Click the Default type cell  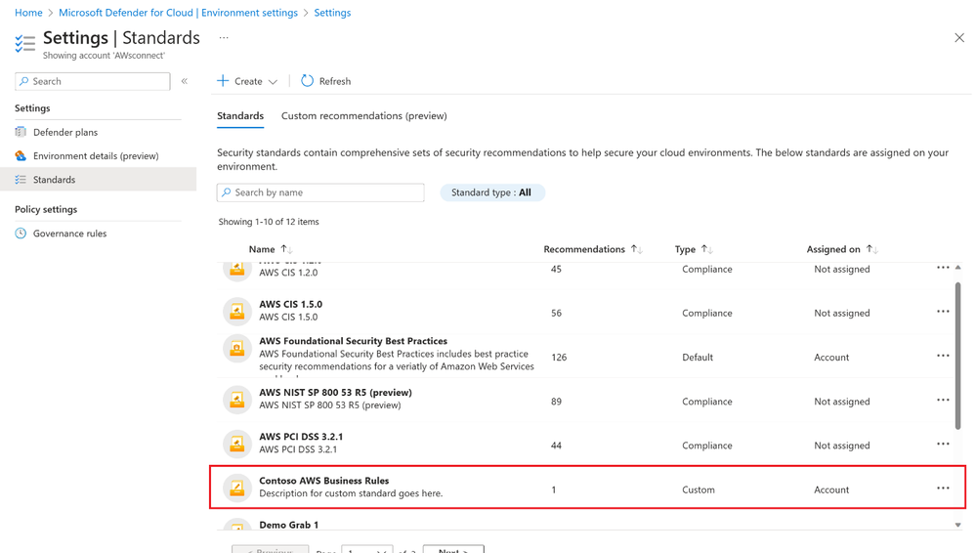(698, 358)
